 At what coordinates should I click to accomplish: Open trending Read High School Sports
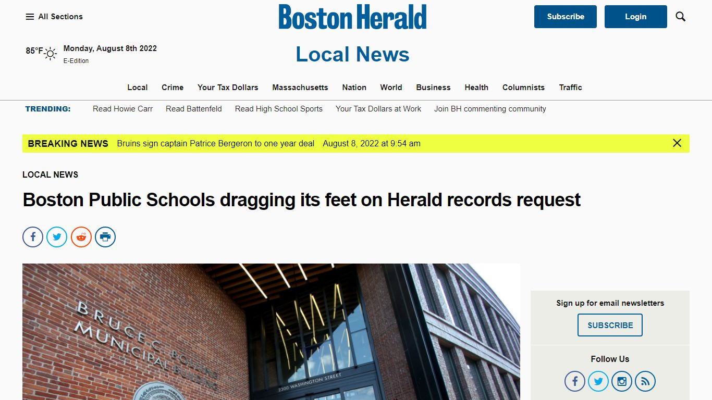[x=279, y=109]
